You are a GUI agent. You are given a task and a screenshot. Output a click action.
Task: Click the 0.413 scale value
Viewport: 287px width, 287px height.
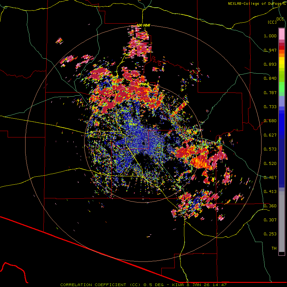pyautogui.click(x=270, y=192)
